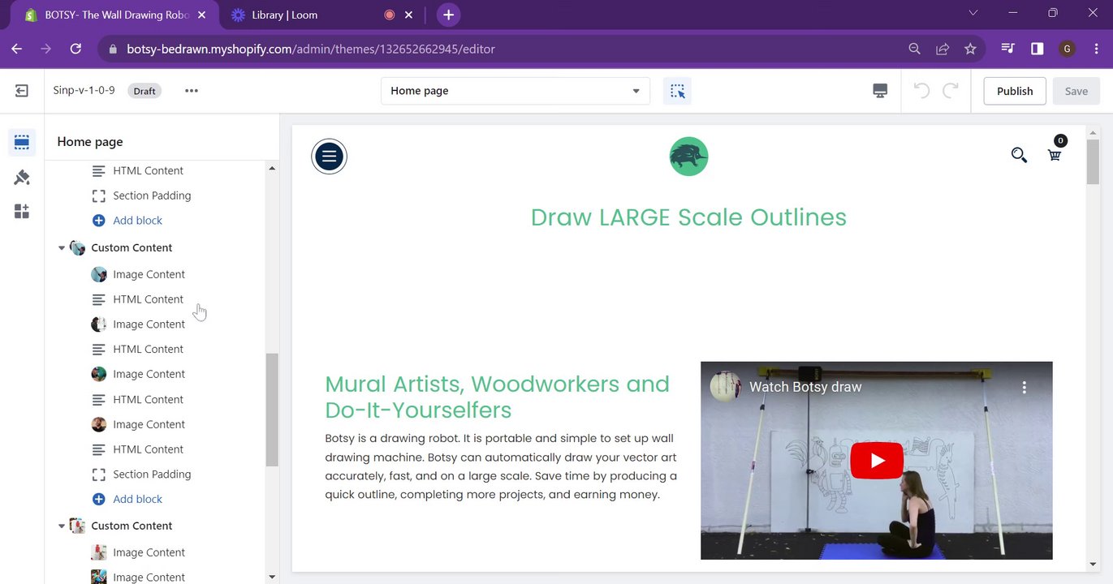Click the Watch Botsy draw video title

coord(805,387)
